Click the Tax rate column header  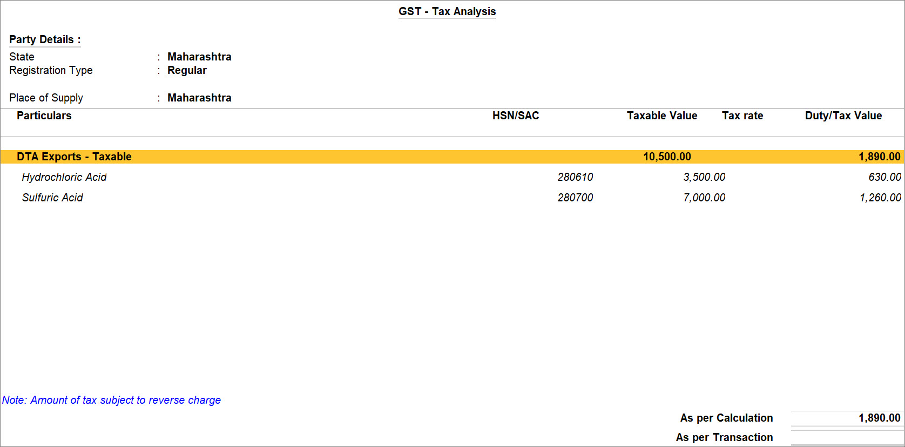(x=742, y=116)
